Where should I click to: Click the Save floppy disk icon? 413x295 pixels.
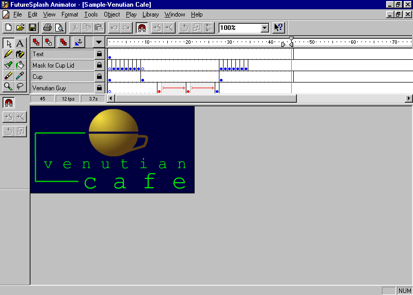pyautogui.click(x=33, y=28)
